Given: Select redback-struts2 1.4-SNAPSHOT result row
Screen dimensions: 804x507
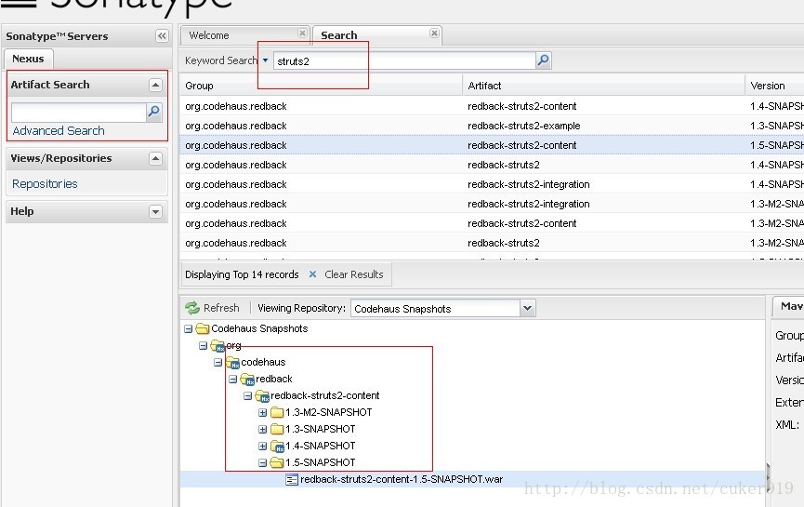Looking at the screenshot, I should pyautogui.click(x=492, y=165).
